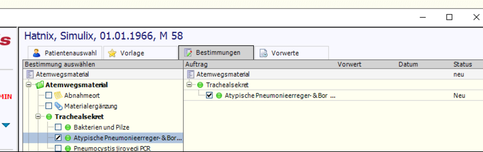This screenshot has width=483, height=152.
Task: Click patient name Hatnix, Simulix heading
Action: (104, 36)
